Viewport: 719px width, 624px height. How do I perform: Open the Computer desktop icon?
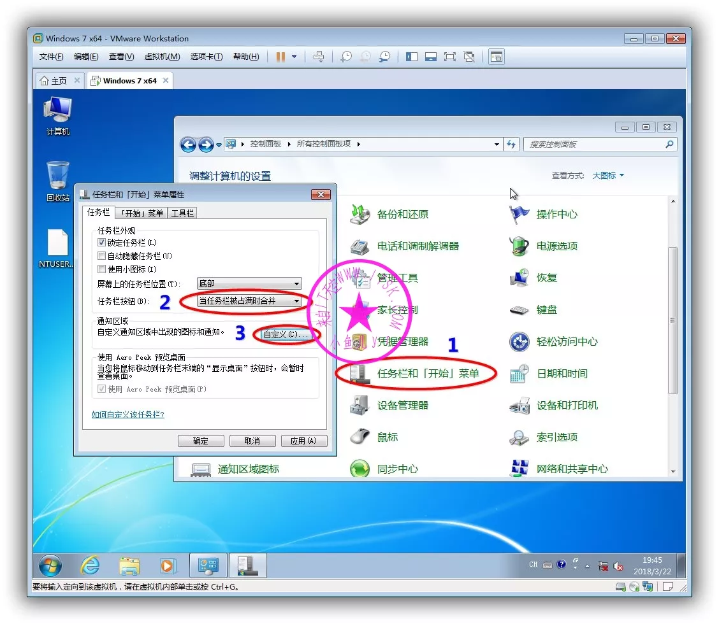57,116
